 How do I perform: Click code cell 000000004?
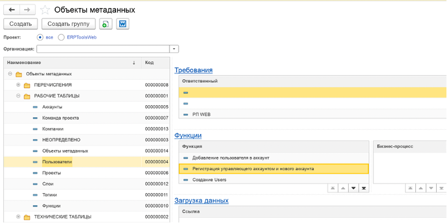(x=156, y=162)
